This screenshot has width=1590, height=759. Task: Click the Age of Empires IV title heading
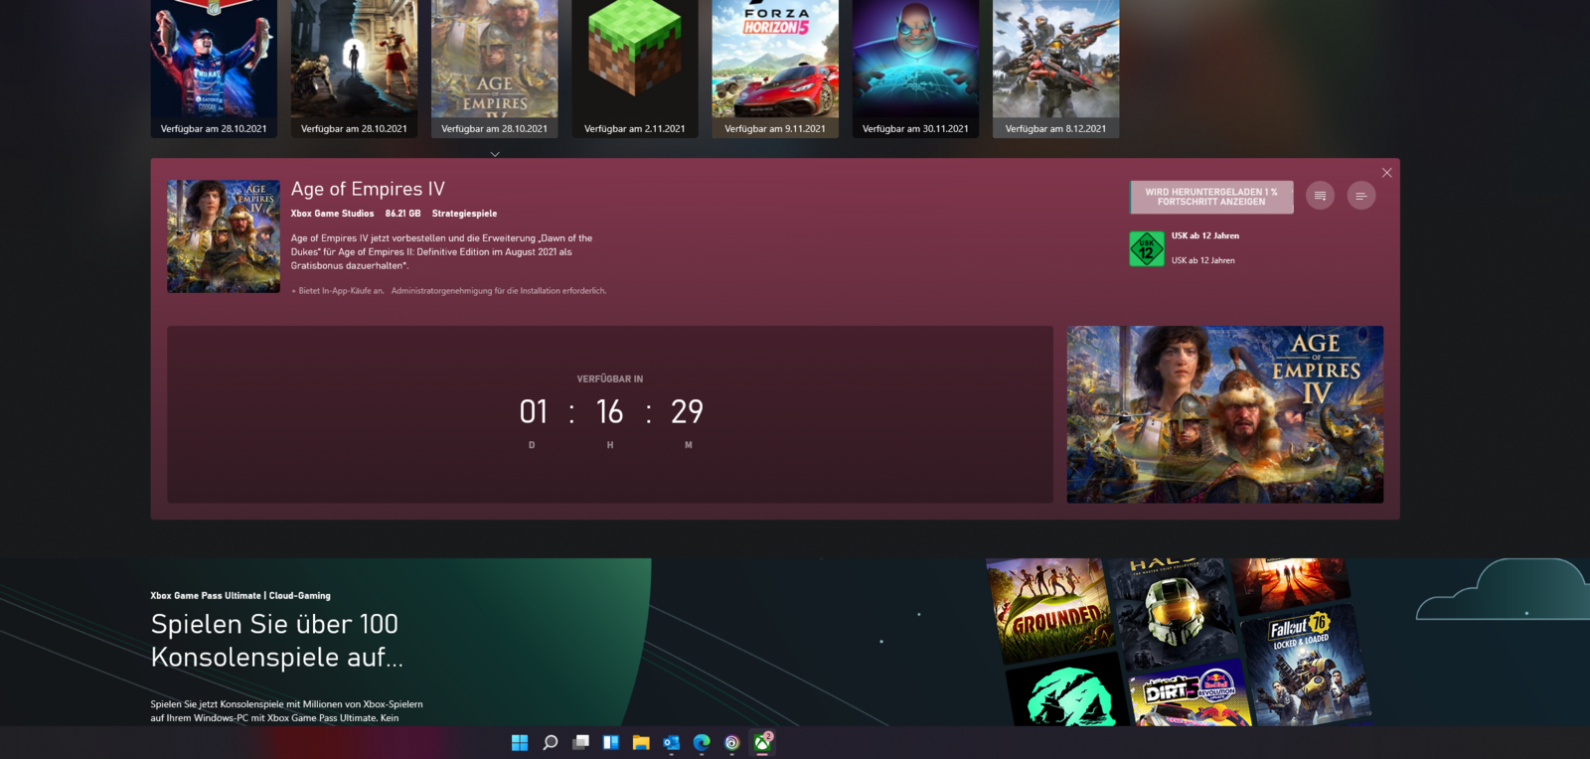(x=368, y=189)
